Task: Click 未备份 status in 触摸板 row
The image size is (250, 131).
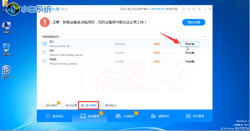Action: pos(157,62)
